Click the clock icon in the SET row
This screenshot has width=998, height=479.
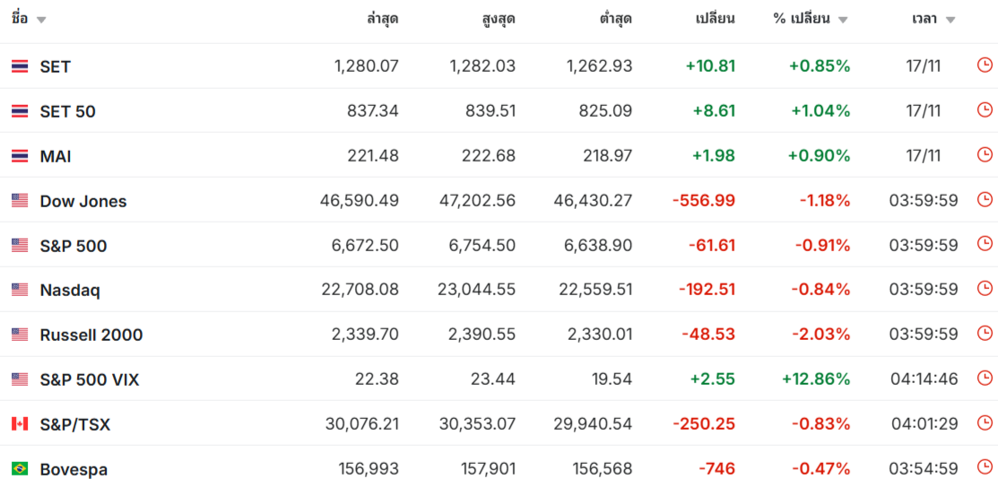pos(985,65)
